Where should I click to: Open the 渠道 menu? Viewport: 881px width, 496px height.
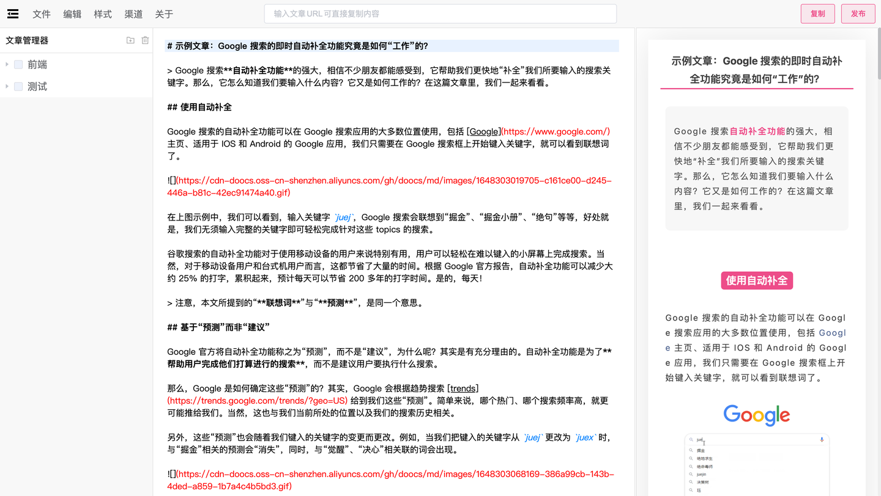[133, 14]
